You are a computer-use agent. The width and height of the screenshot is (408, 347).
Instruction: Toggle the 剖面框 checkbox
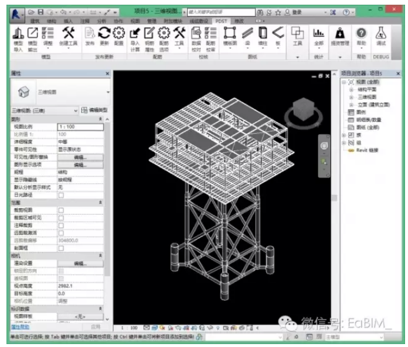pos(61,248)
